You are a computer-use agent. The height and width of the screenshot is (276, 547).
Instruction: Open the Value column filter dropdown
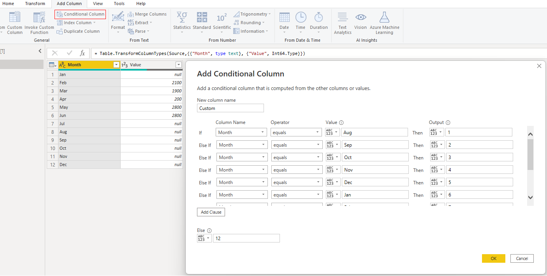(179, 65)
